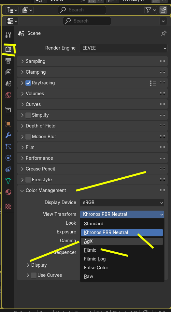171x312 pixels.
Task: Open the Render Engine dropdown
Action: coord(123,48)
